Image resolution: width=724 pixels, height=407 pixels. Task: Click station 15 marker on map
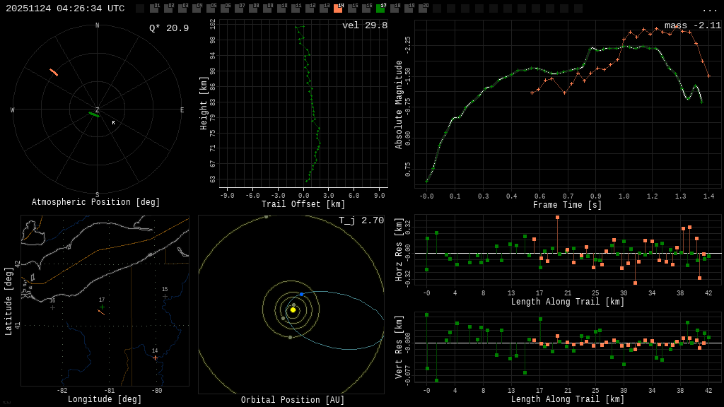(x=165, y=296)
